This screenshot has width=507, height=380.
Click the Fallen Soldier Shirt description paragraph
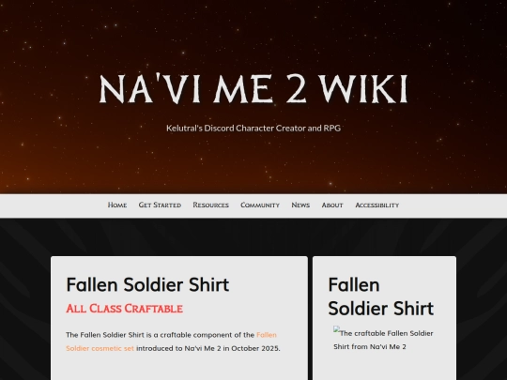(x=173, y=342)
